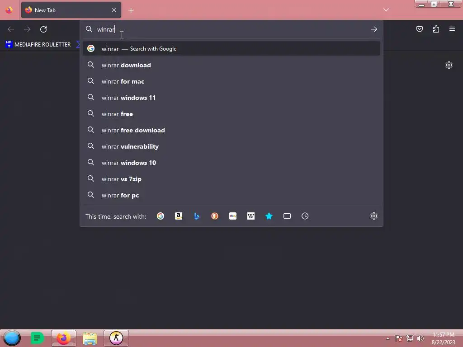Search history via clock icon

pos(305,216)
